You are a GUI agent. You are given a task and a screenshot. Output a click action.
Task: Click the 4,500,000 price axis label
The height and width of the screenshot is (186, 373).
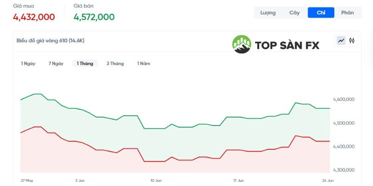(x=345, y=123)
